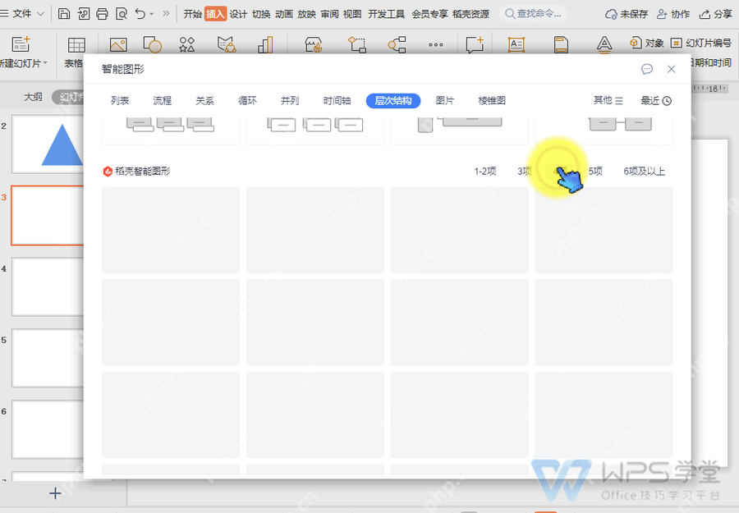
Task: Click the 幻灯片编号 slide number button
Action: (701, 43)
